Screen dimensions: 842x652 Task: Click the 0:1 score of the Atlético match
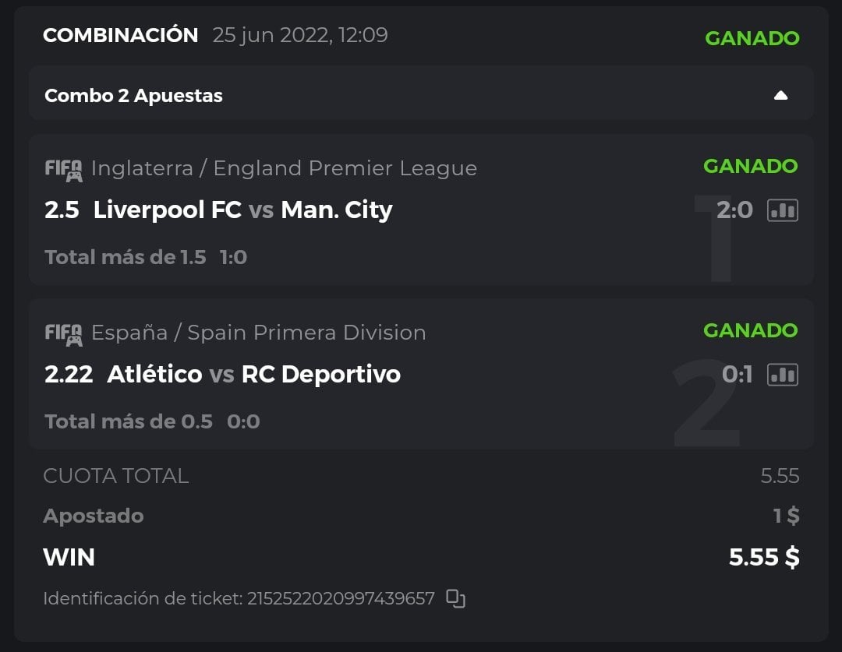[737, 375]
